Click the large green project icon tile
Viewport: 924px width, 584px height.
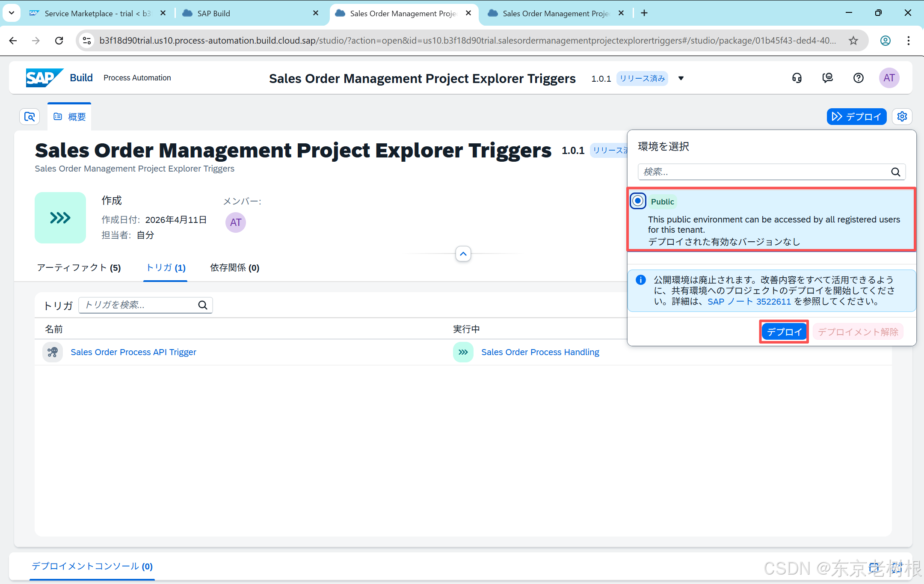[60, 218]
